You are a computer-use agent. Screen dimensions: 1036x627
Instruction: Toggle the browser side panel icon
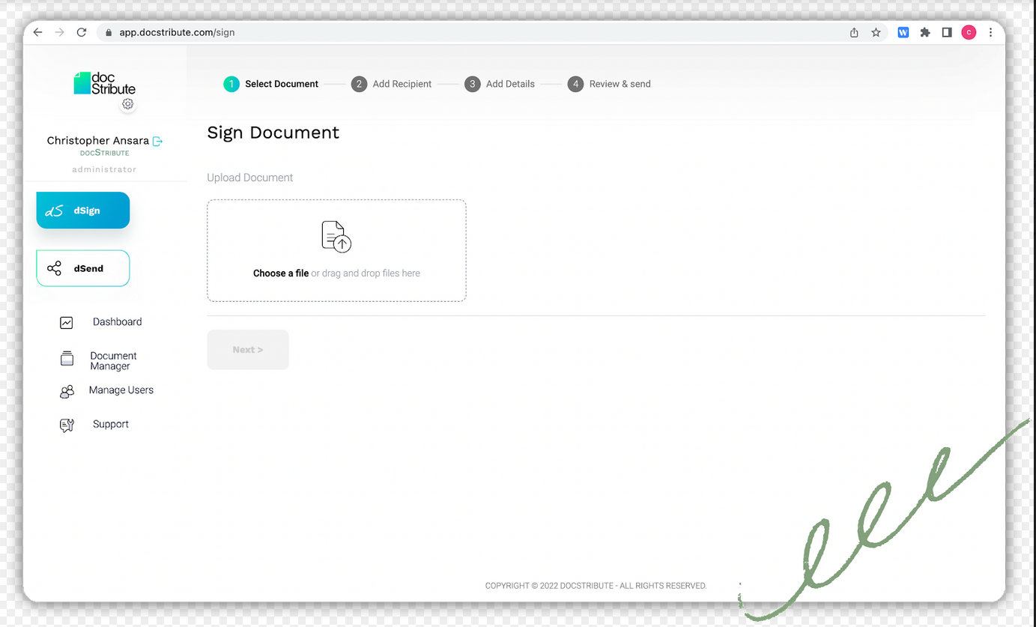[x=947, y=32]
